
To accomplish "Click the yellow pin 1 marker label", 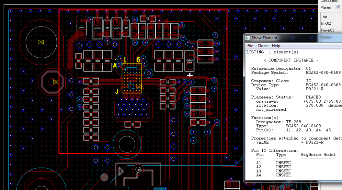I will click(x=125, y=60).
